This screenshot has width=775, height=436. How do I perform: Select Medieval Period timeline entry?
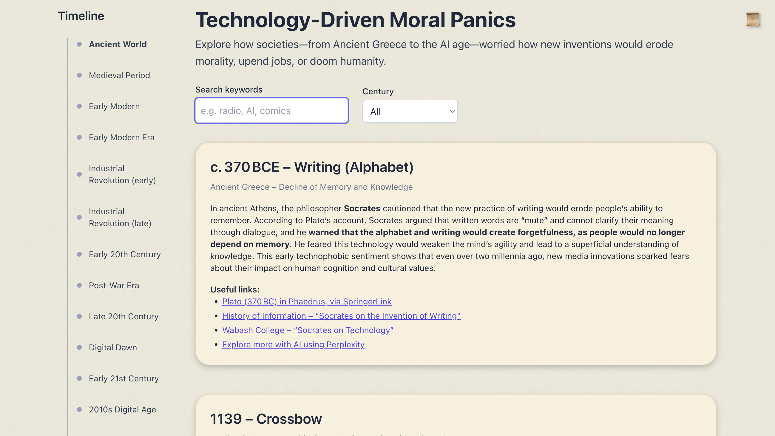tap(119, 75)
